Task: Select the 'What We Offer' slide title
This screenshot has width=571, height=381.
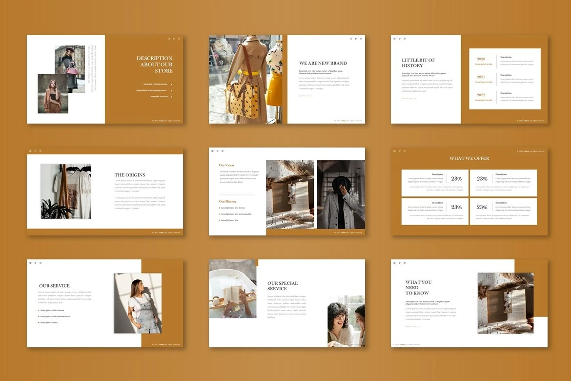Action: pos(469,158)
